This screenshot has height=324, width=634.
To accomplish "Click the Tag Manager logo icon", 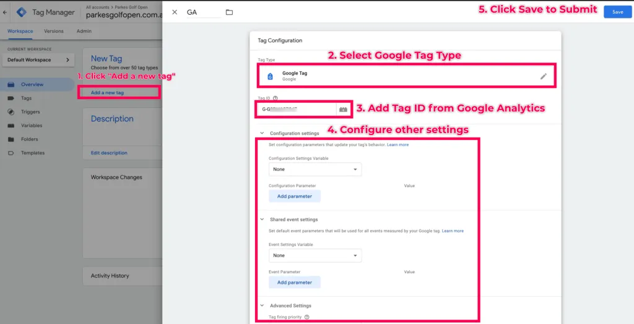I will (21, 12).
